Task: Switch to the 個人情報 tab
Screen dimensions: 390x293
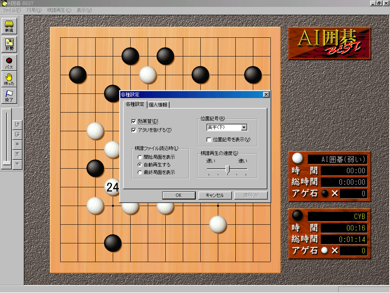Action: pyautogui.click(x=158, y=105)
